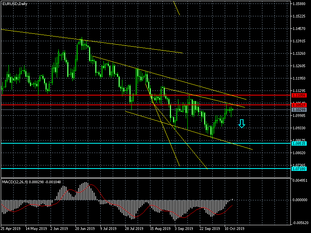311x233 pixels.
Task: Click the 1.12605 price scale label
Action: tap(299, 66)
